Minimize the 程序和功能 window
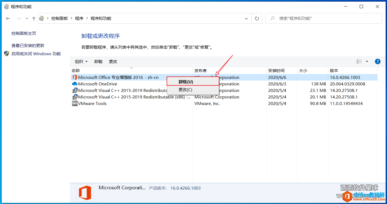 point(345,7)
